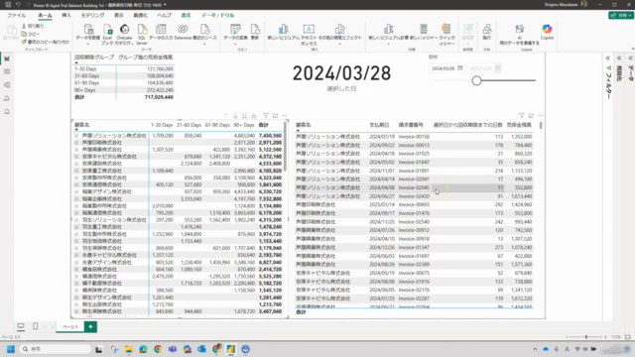Image resolution: width=635 pixels, height=357 pixels.
Task: Expand matrix row with total 7,450,560
Action: pyautogui.click(x=76, y=136)
